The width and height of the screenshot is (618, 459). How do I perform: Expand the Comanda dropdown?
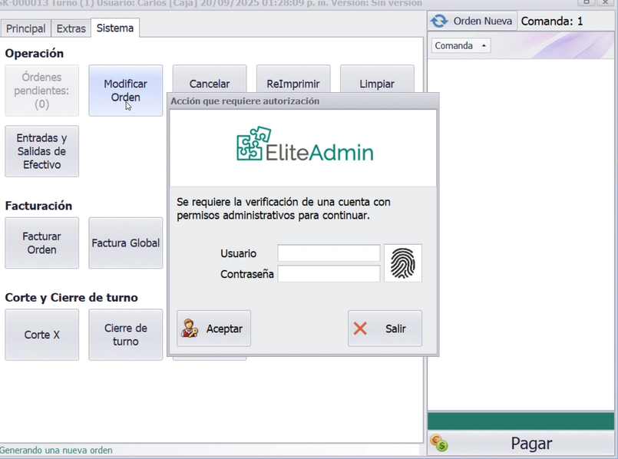click(461, 46)
